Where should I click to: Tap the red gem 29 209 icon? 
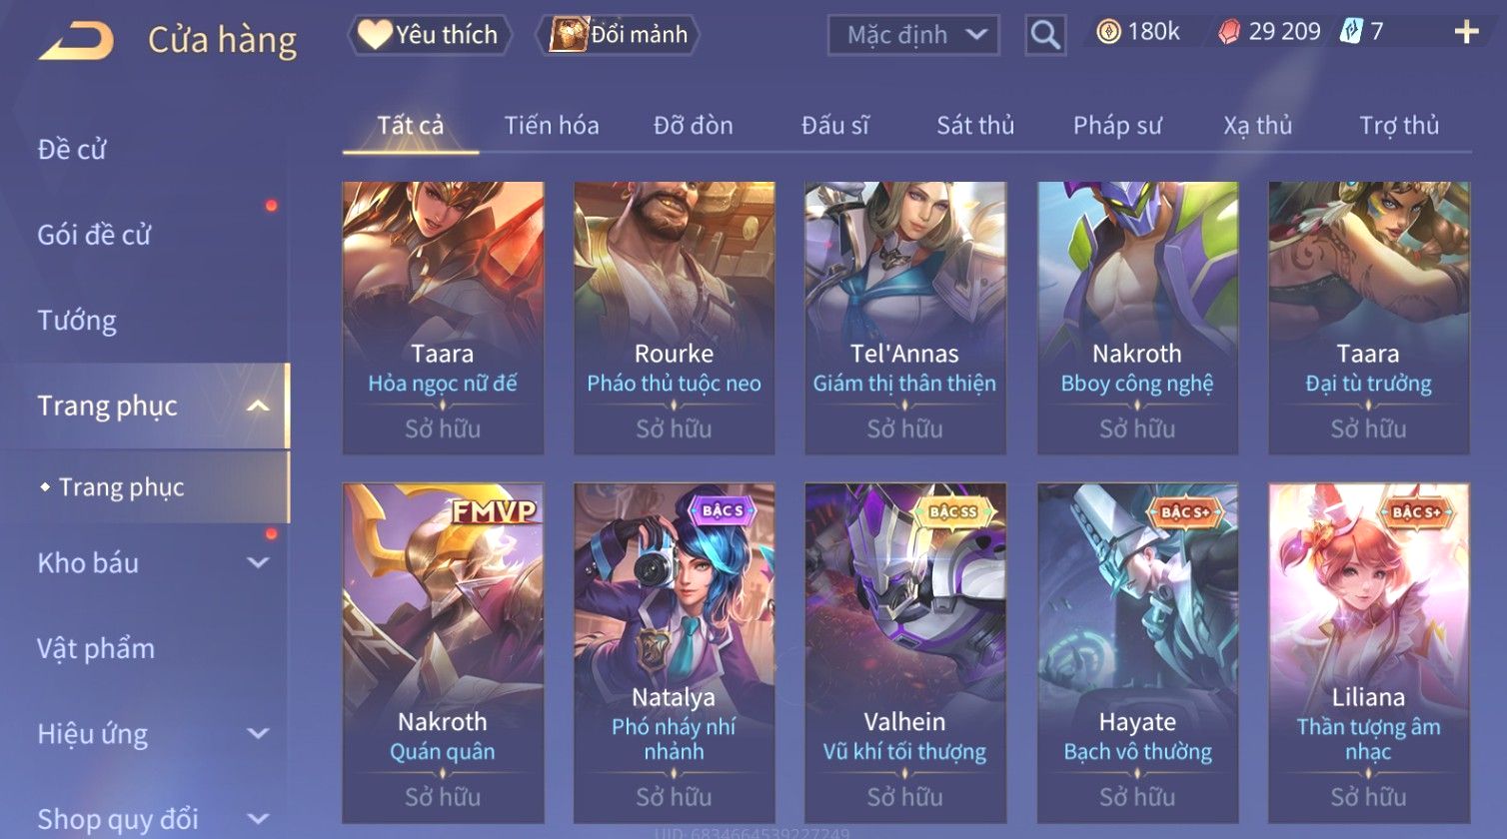tap(1229, 33)
